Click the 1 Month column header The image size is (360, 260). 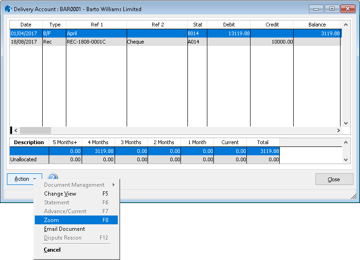tap(197, 142)
